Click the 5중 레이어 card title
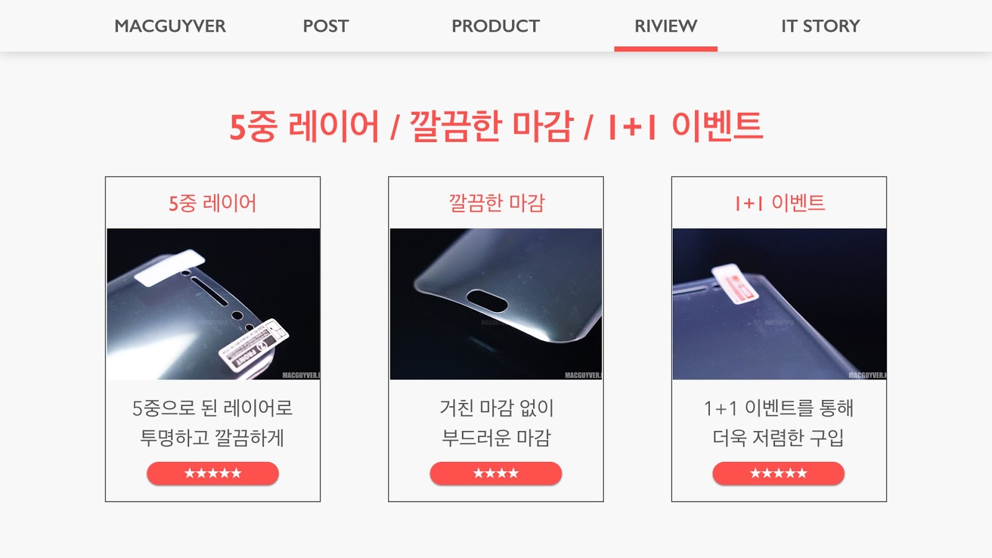Screen dimensions: 992x558 coord(213,203)
